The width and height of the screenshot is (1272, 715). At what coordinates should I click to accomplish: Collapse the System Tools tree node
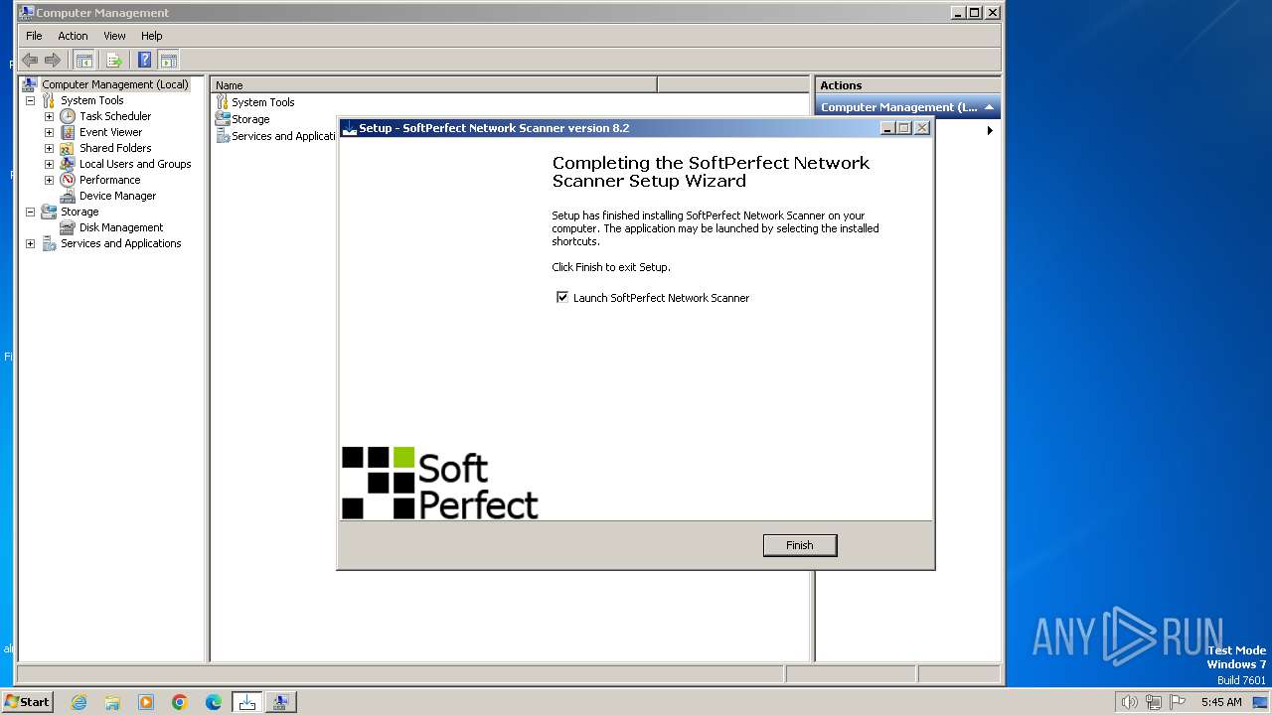(x=30, y=100)
